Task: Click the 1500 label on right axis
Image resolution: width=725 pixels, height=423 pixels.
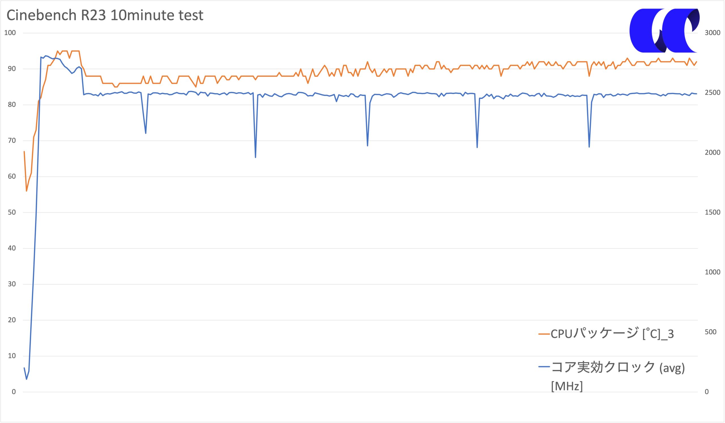Action: (x=713, y=212)
